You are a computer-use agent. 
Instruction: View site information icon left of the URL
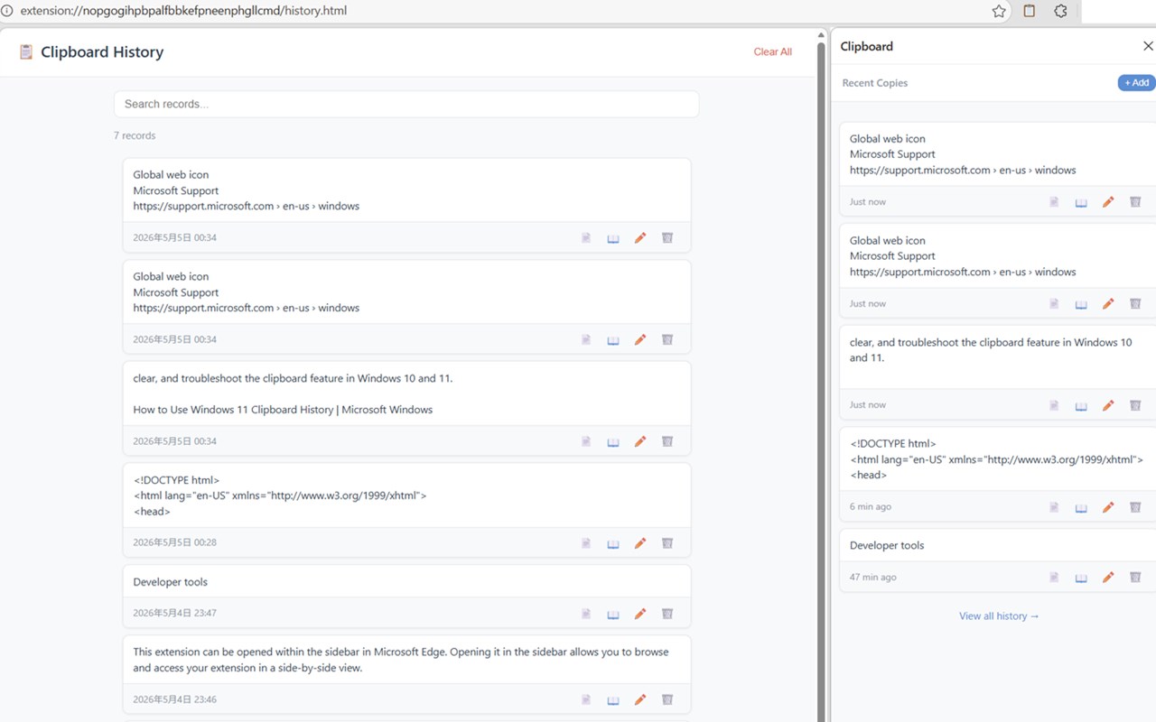coord(6,11)
